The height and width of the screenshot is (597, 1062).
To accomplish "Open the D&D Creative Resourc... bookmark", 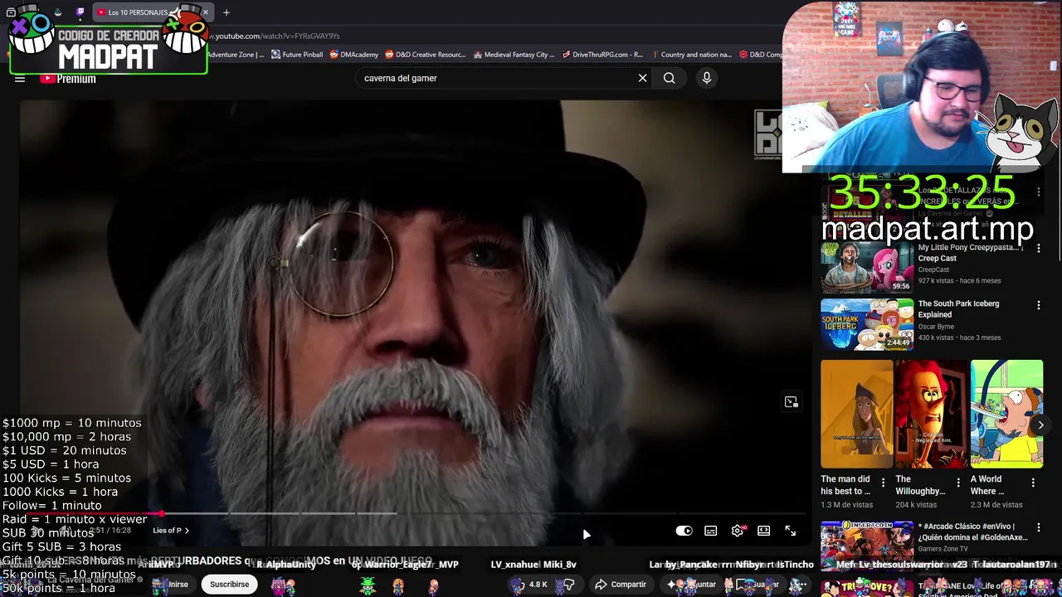I will pyautogui.click(x=426, y=55).
